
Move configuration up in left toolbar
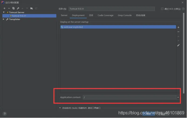(22, 8)
